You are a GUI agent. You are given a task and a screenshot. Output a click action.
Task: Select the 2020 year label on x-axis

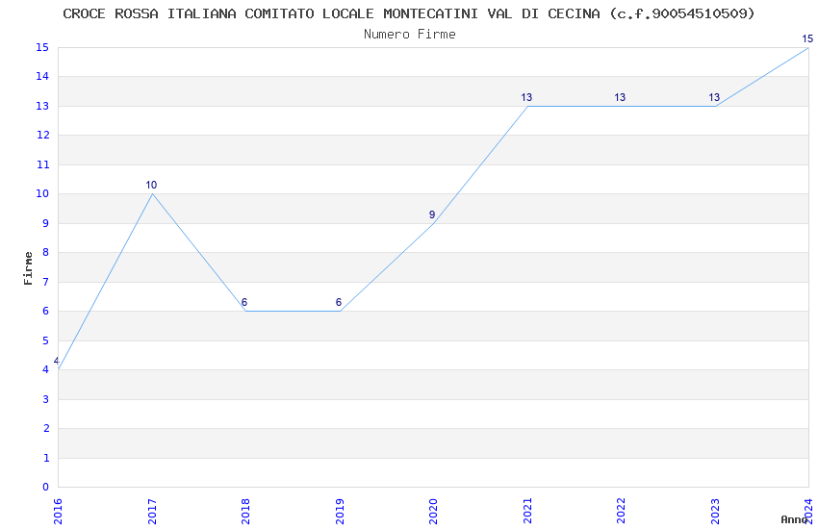coord(433,512)
